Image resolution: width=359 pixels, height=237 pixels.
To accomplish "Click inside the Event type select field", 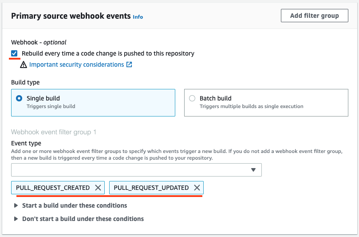I will pyautogui.click(x=137, y=170).
